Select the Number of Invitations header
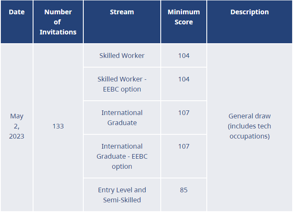The height and width of the screenshot is (212, 293). tap(58, 22)
